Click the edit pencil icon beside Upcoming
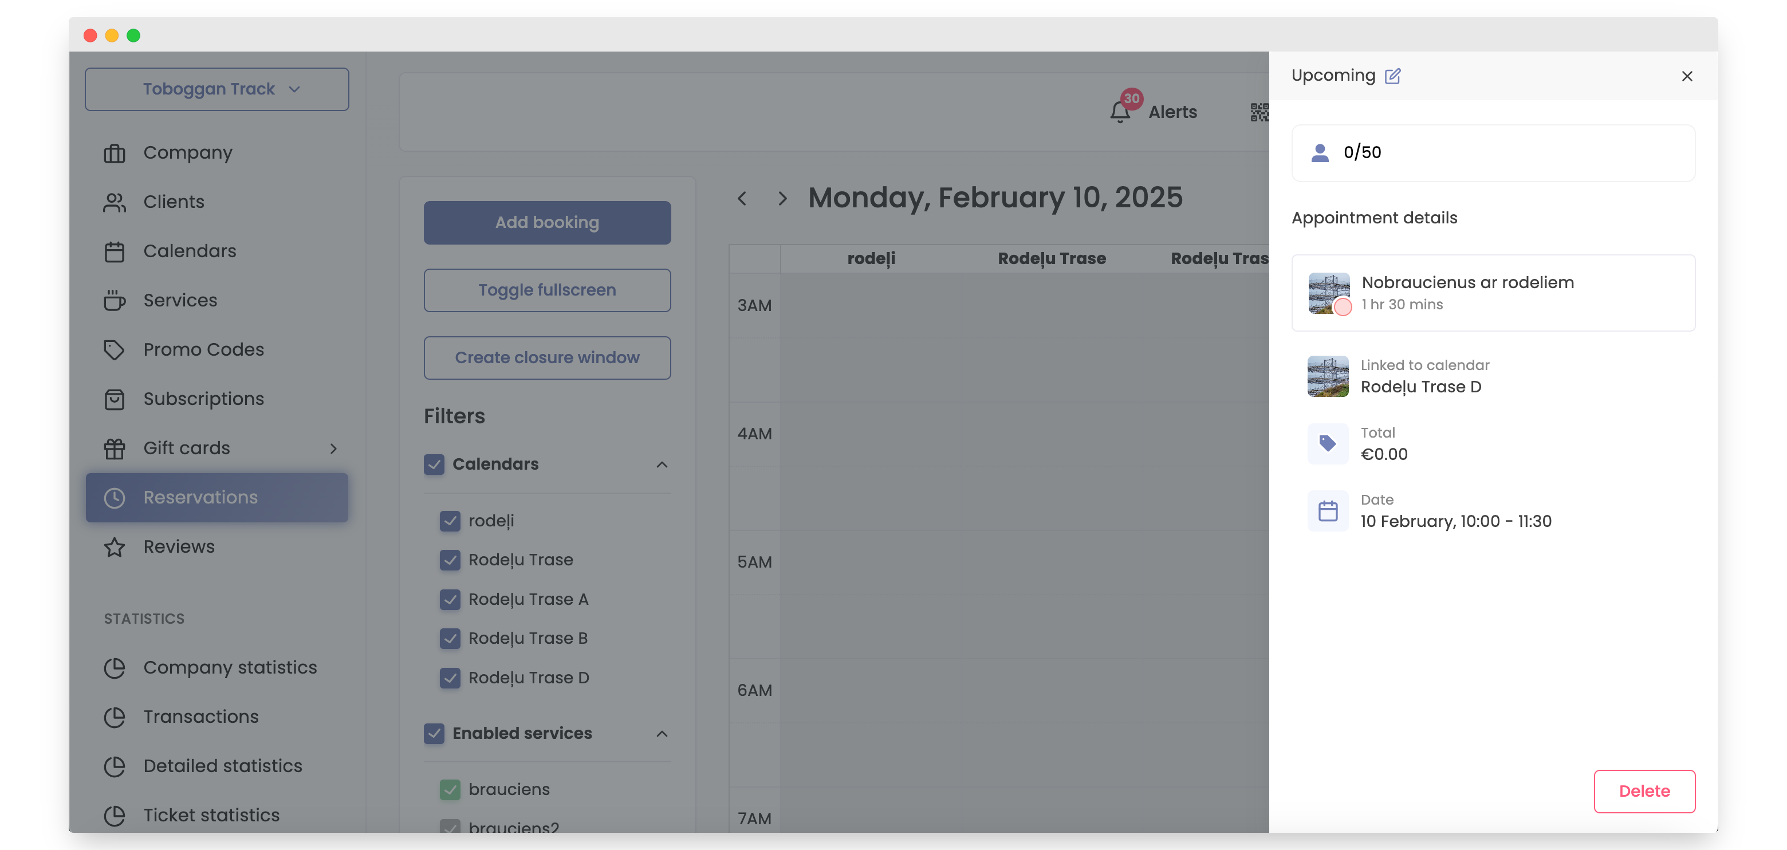 coord(1392,76)
